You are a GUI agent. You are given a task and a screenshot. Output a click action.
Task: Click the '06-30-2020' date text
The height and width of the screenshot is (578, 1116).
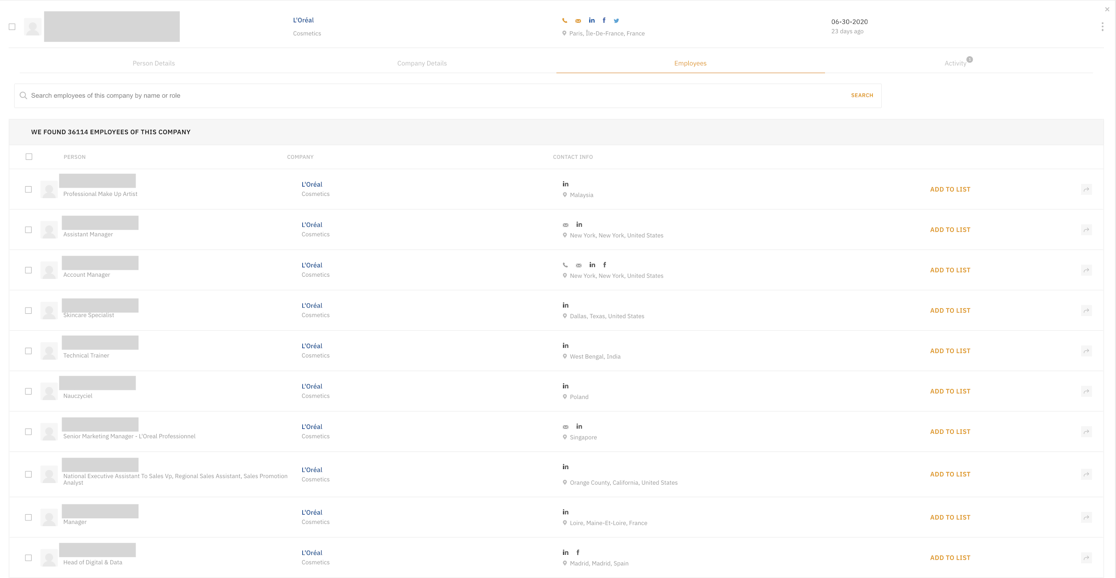coord(849,22)
